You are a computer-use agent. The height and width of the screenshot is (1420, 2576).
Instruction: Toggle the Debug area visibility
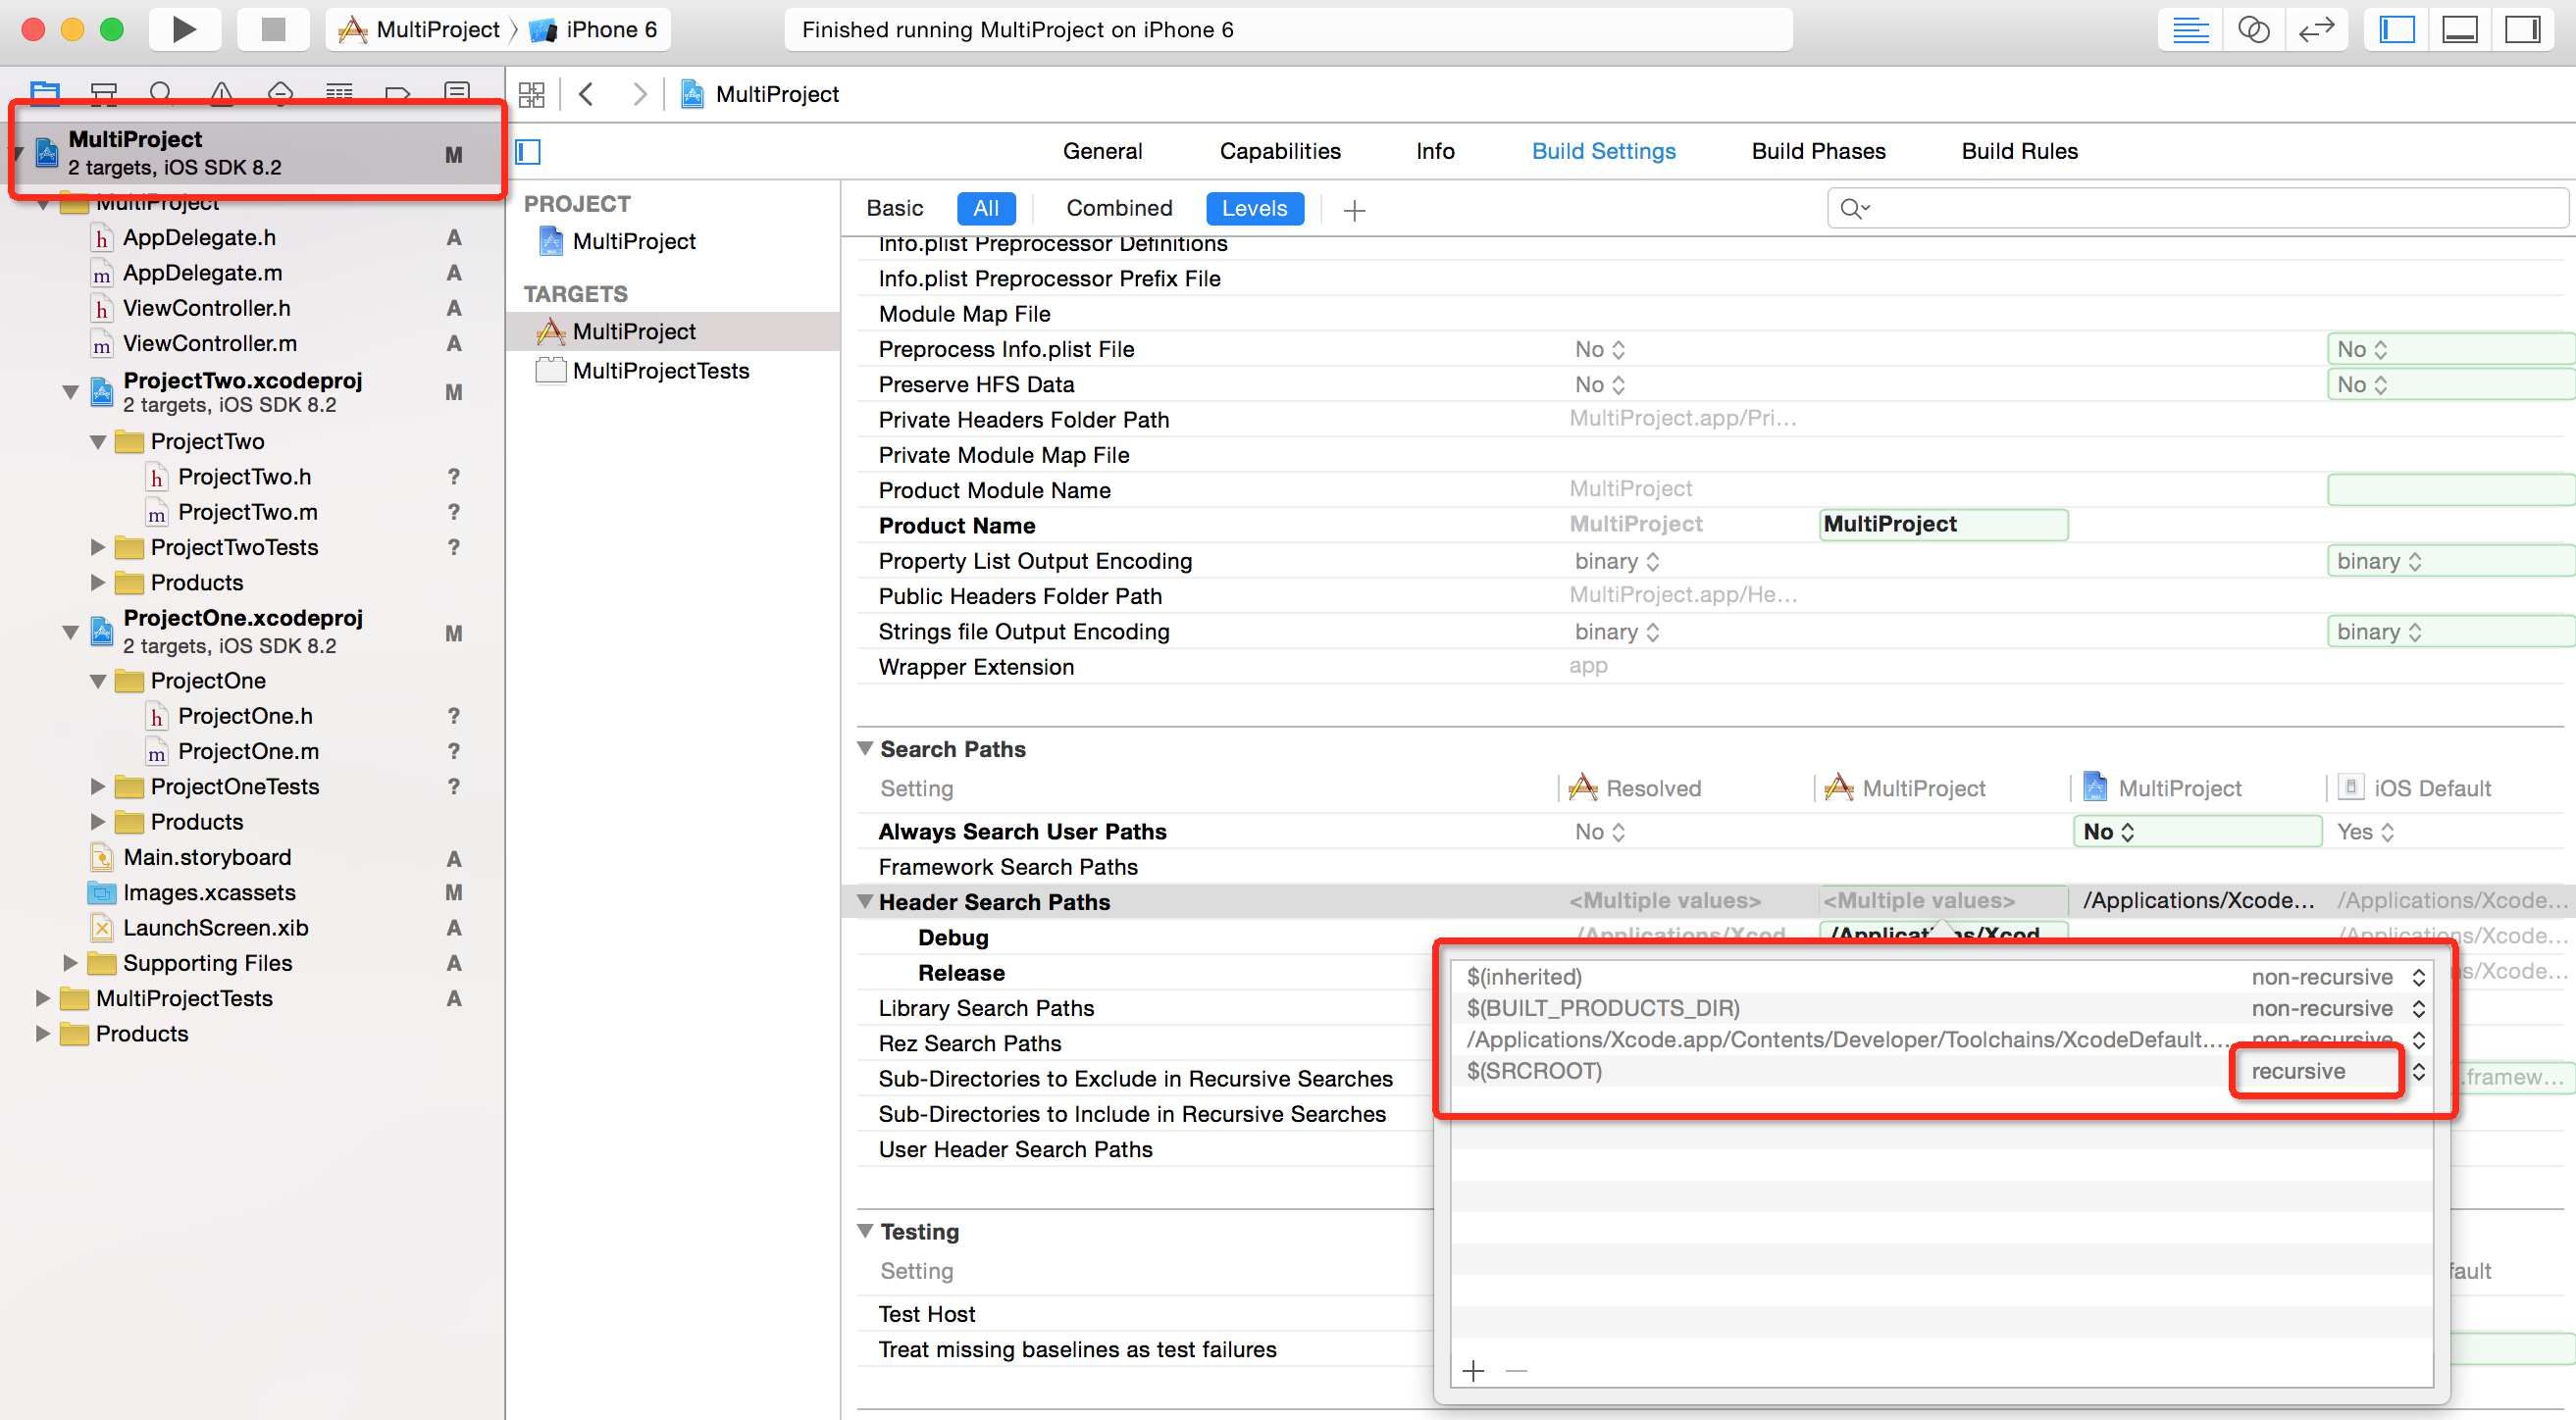(x=2459, y=30)
